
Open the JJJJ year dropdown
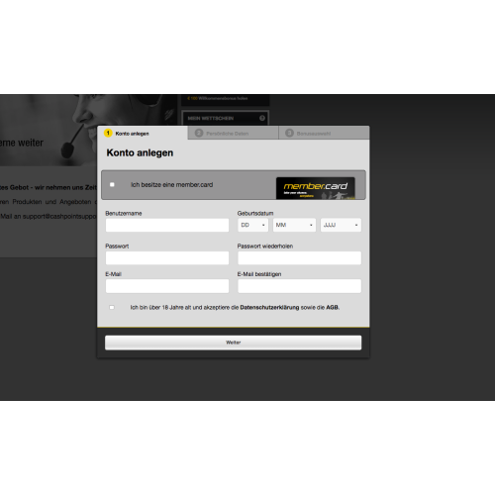coord(341,225)
